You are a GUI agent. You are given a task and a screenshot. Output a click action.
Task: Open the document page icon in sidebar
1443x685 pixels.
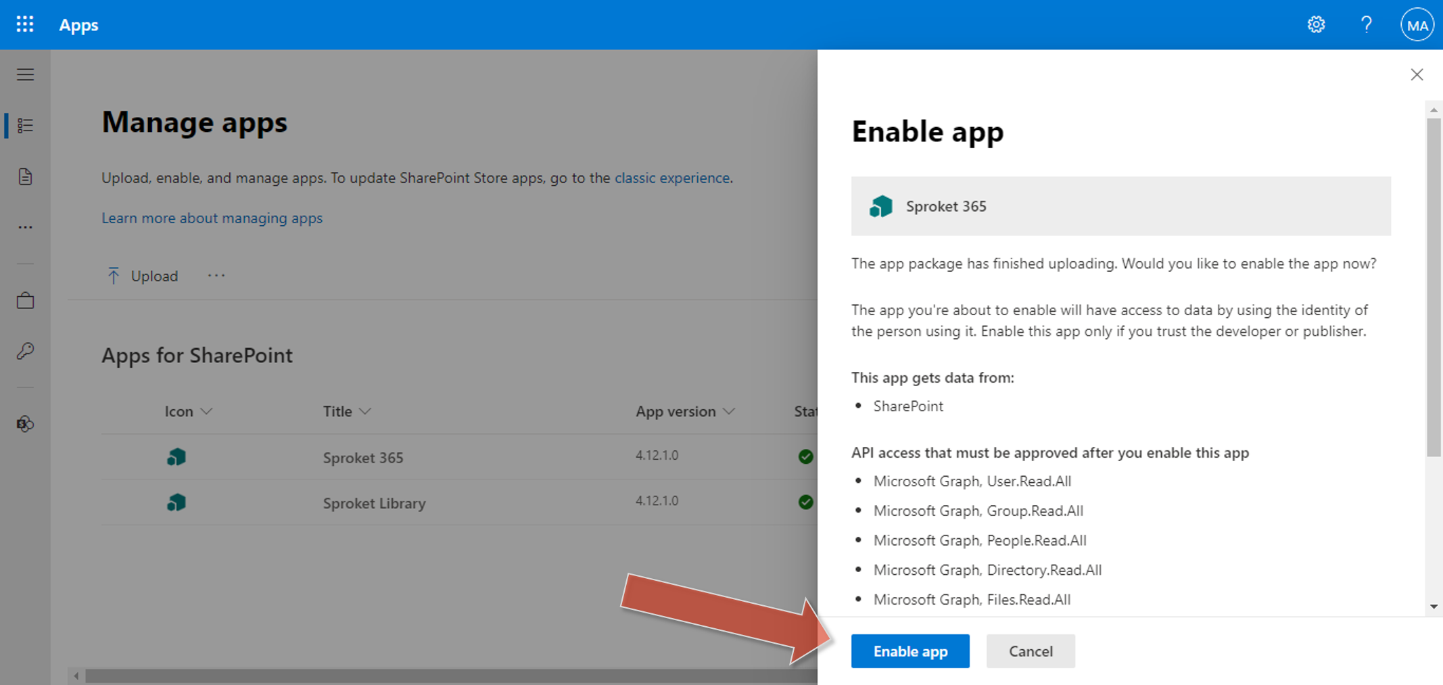(x=25, y=176)
